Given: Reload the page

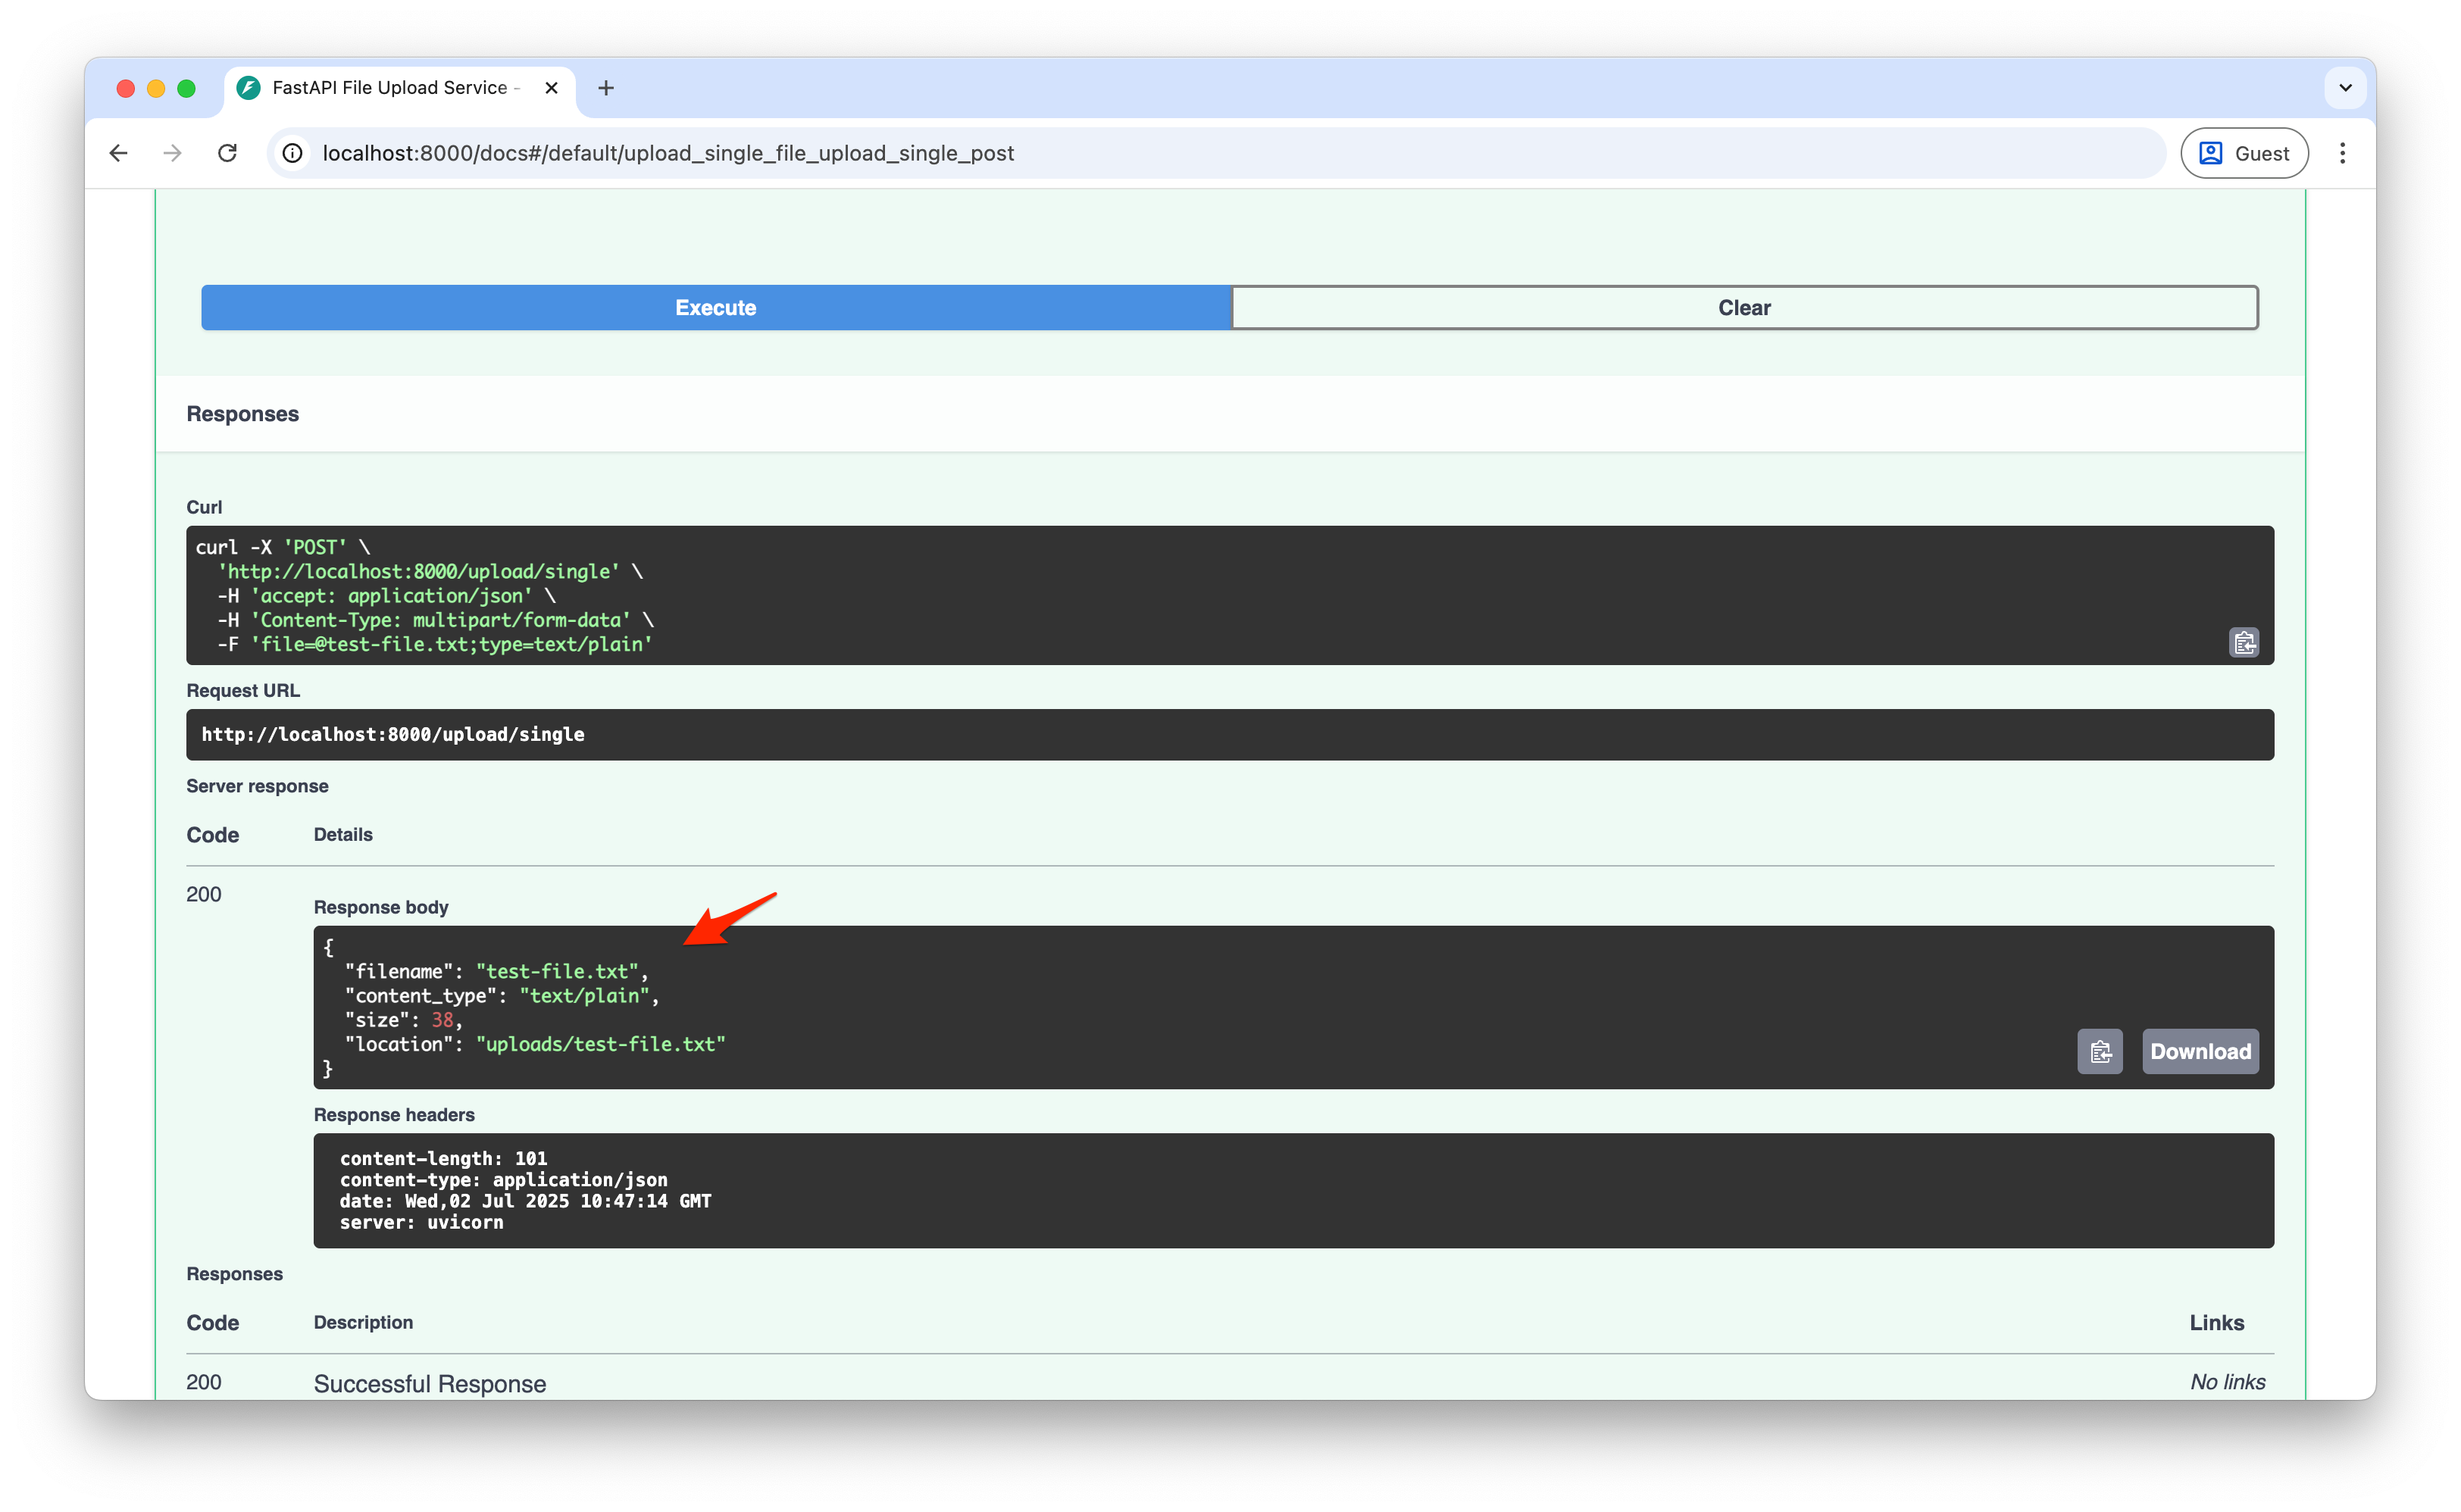Looking at the screenshot, I should pyautogui.click(x=227, y=153).
